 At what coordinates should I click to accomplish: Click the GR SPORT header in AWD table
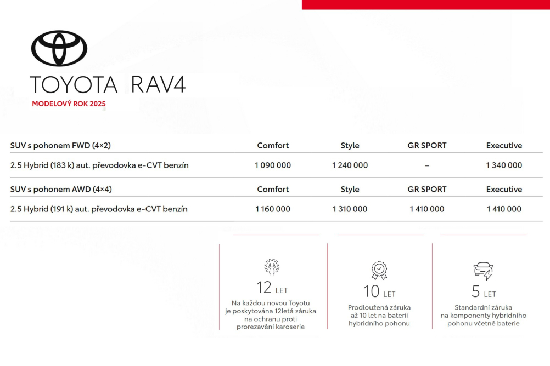427,190
